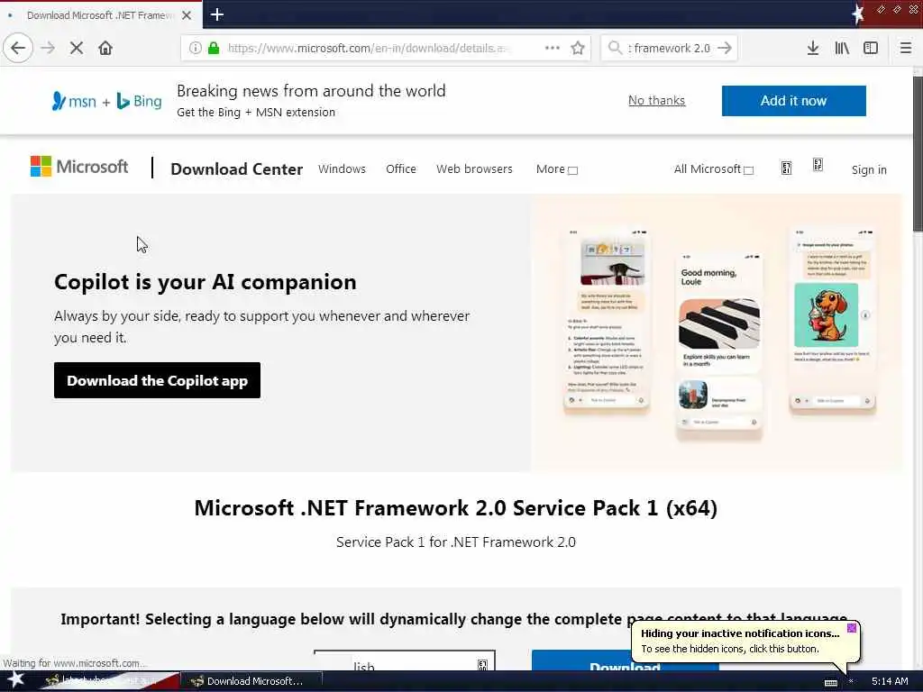Click the Copilot phone screenshots image
The height and width of the screenshot is (692, 923).
click(x=717, y=332)
